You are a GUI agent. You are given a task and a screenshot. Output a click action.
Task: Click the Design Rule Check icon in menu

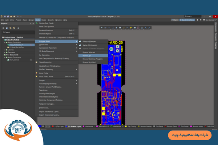pyautogui.click(x=37, y=24)
